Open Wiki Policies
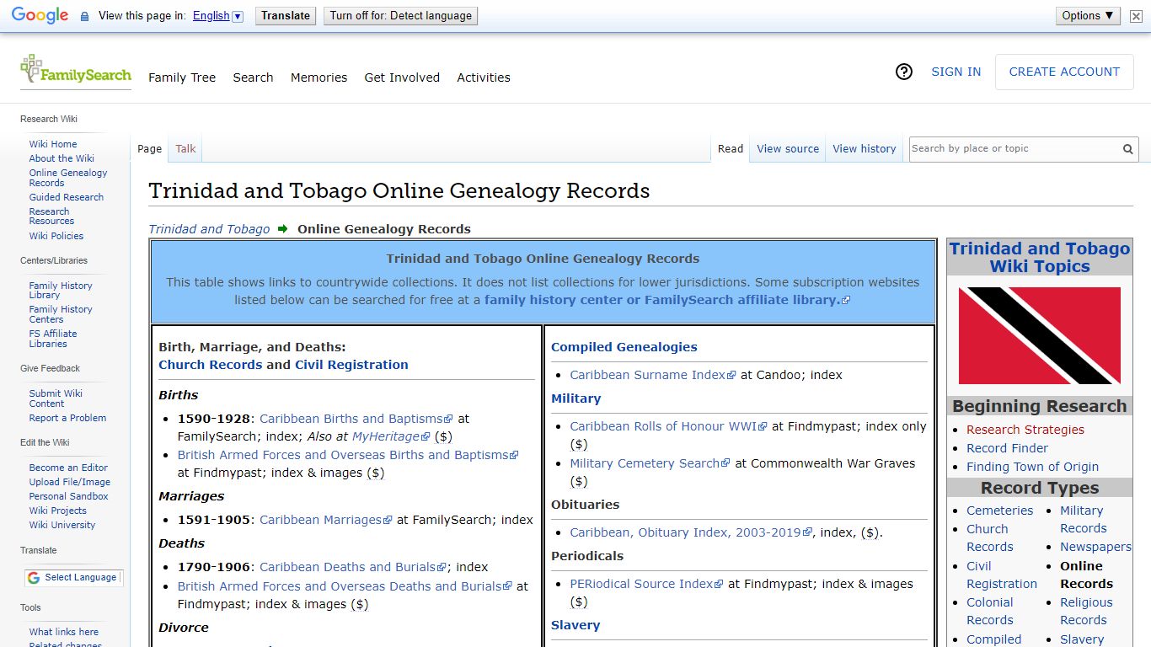Screen dimensions: 1151x647 pos(56,236)
